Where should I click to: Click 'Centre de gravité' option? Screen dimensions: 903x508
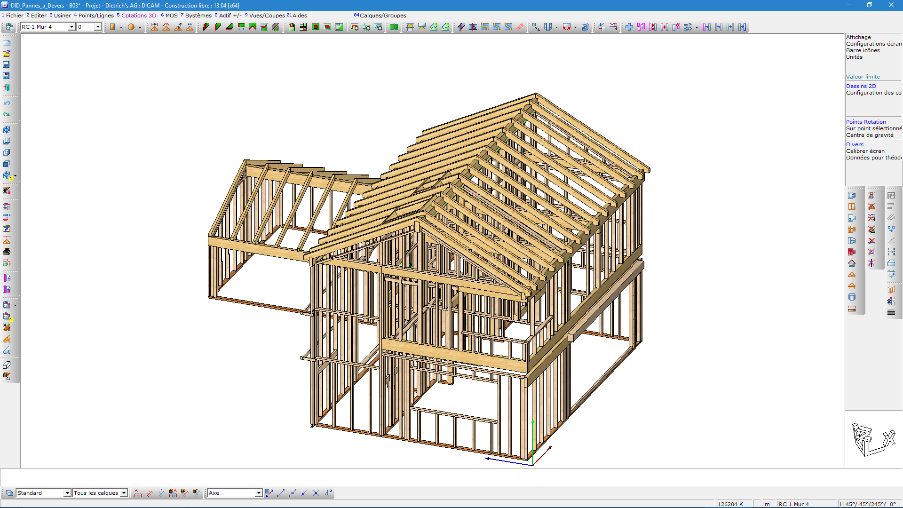869,135
